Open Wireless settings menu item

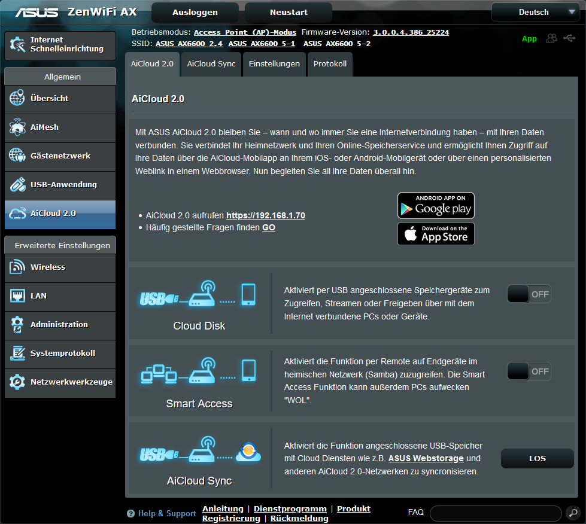[60, 267]
